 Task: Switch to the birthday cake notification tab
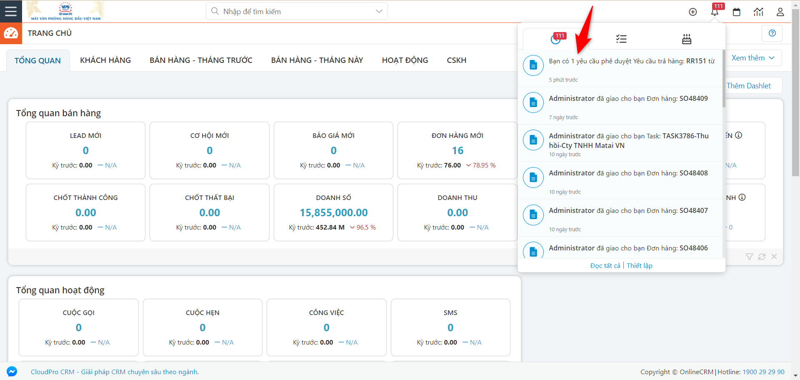point(687,39)
